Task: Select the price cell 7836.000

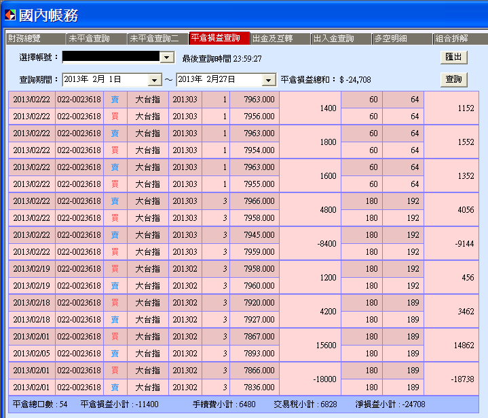Action: pos(255,388)
